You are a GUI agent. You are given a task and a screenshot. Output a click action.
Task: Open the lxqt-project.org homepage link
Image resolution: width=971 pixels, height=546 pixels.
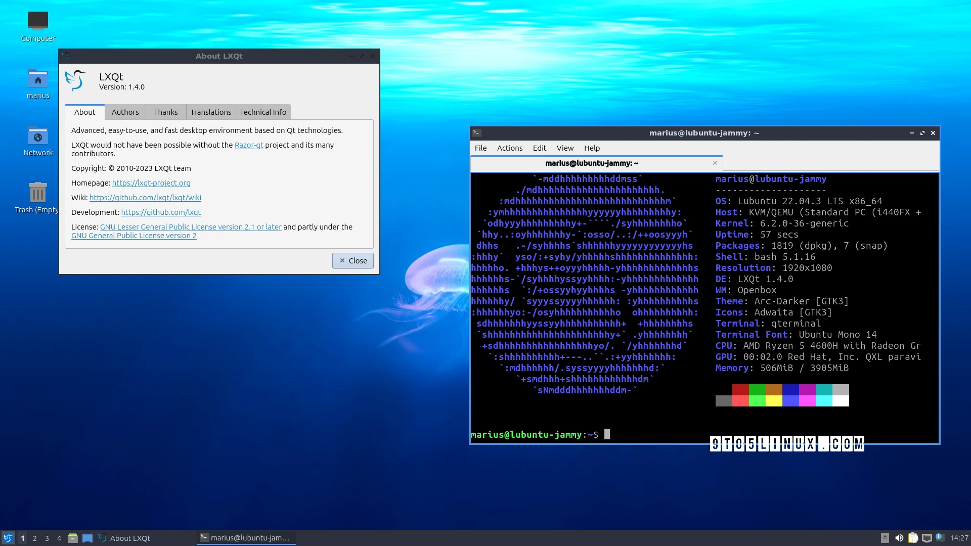(x=151, y=183)
